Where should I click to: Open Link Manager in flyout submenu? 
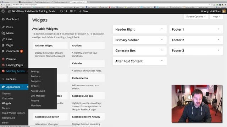click(x=38, y=96)
